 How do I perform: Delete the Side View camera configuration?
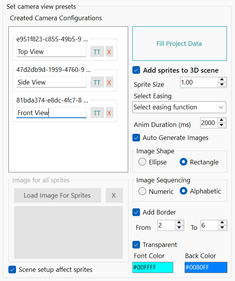109,82
